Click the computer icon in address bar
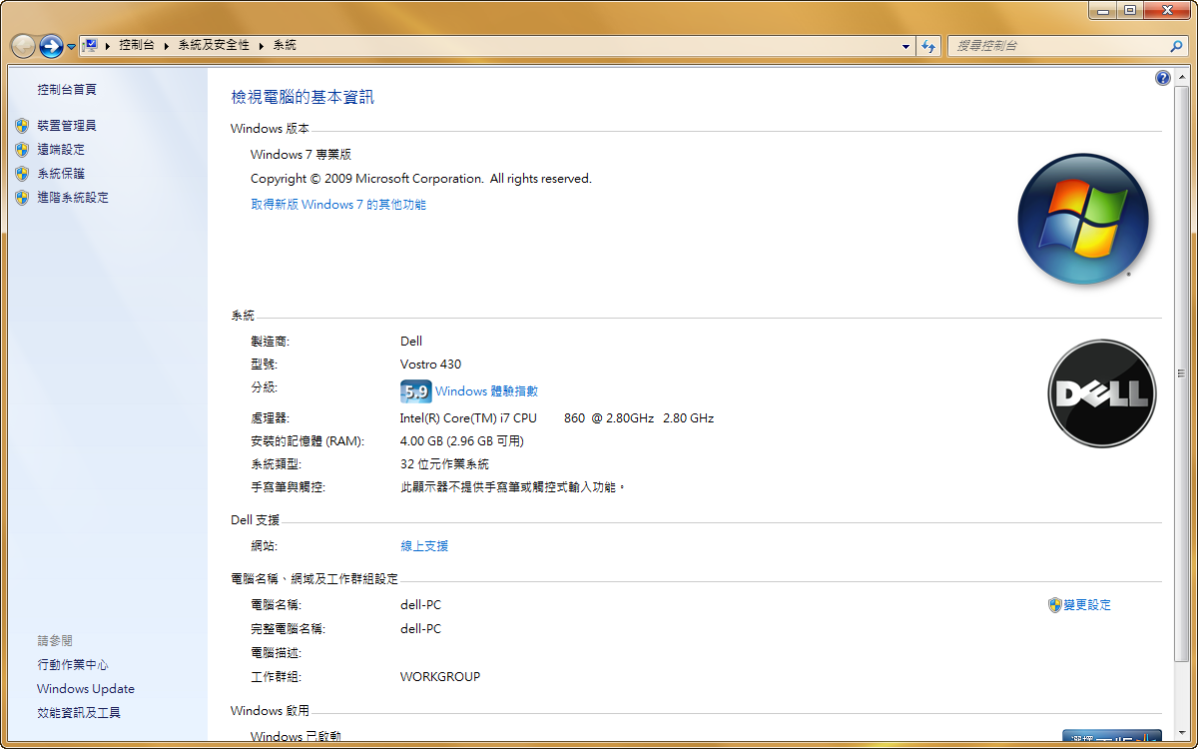The image size is (1198, 749). [x=90, y=45]
